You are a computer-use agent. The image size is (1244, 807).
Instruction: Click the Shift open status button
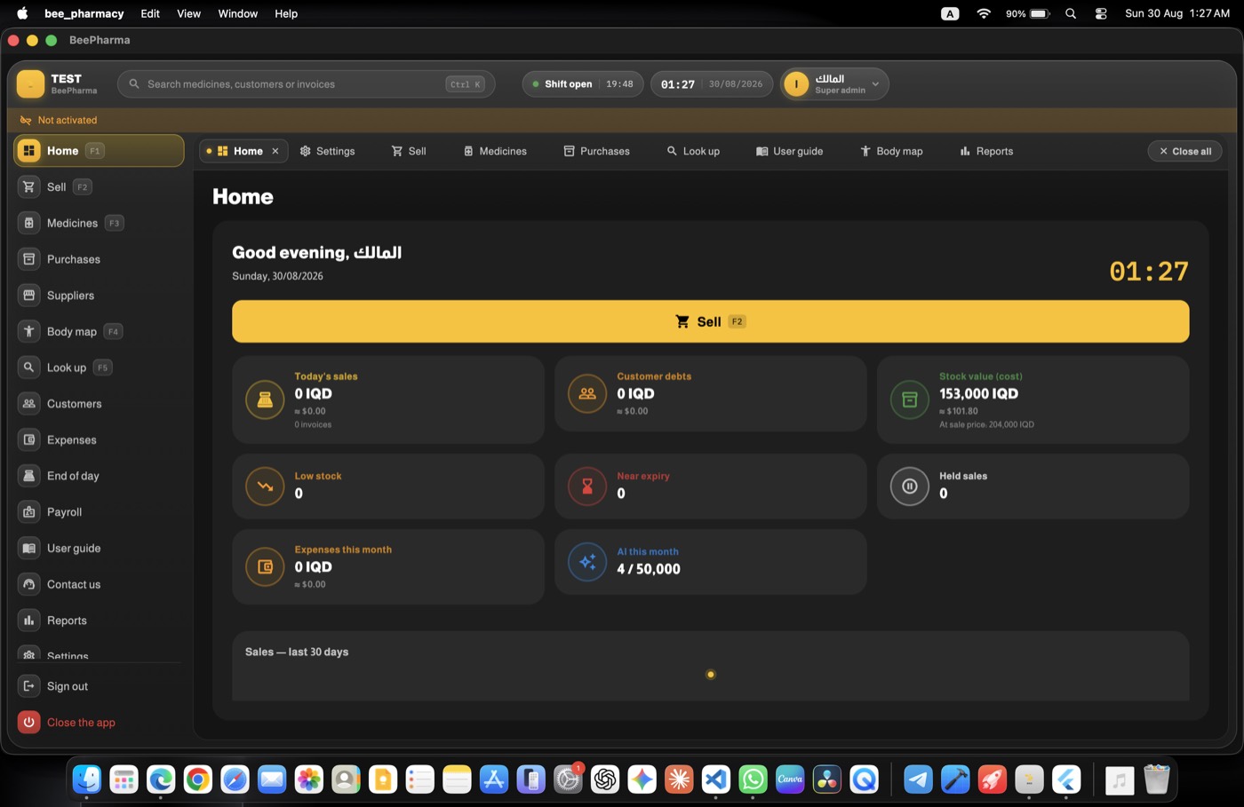click(583, 84)
